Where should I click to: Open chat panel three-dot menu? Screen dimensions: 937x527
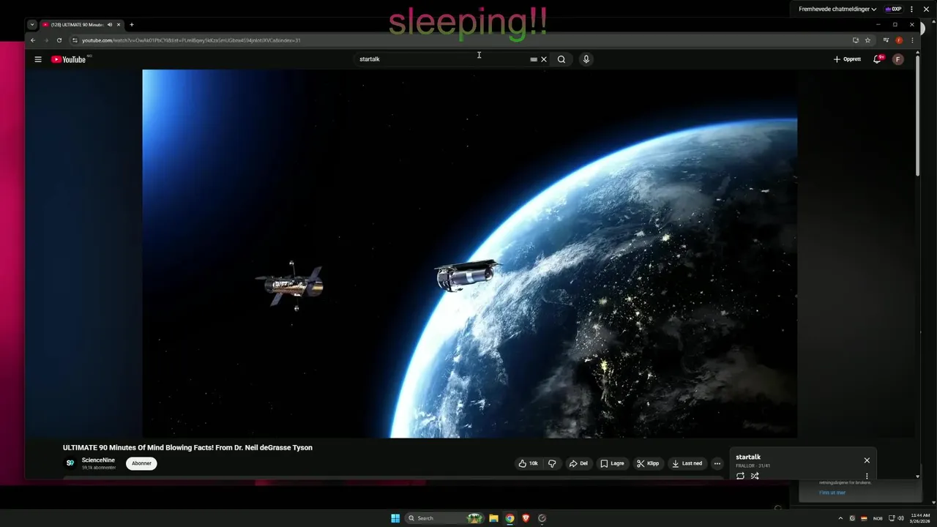coord(913,10)
